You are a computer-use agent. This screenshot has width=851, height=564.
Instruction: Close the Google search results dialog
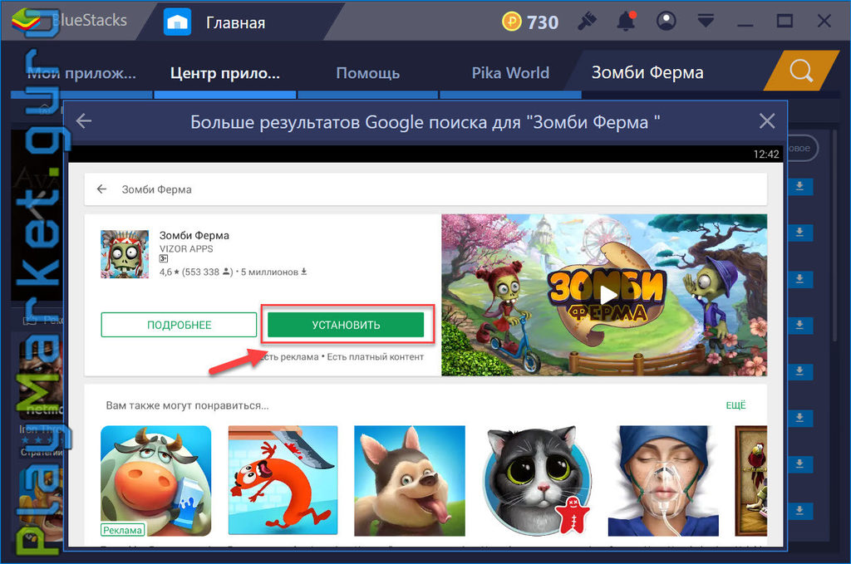pos(766,121)
